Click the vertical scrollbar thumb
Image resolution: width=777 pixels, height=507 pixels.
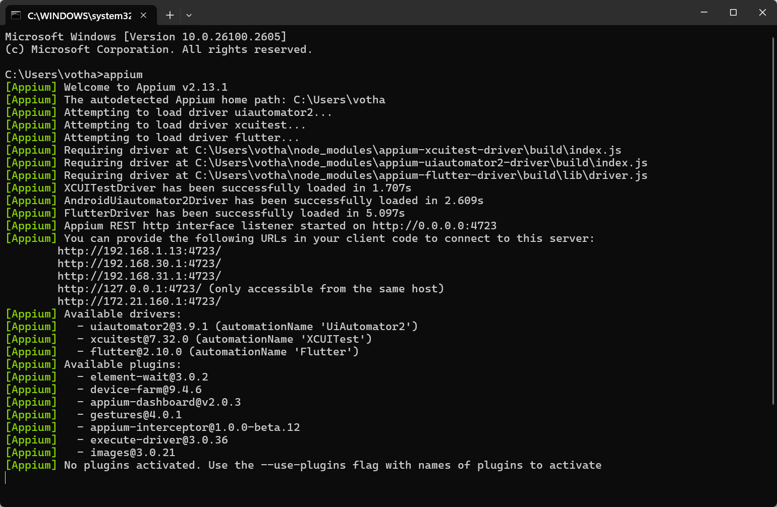(x=773, y=220)
